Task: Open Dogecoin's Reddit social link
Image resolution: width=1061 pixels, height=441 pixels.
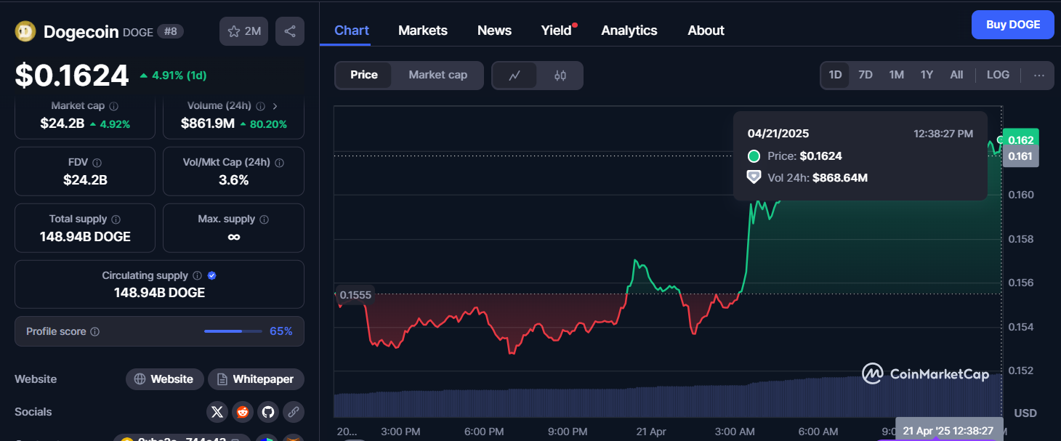Action: coord(243,412)
